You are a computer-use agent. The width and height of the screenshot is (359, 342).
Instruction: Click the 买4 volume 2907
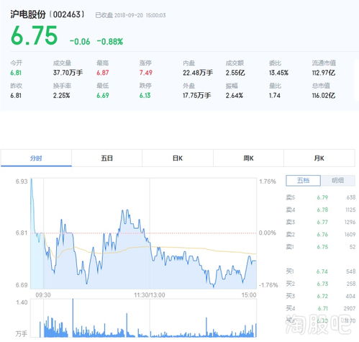point(350,308)
